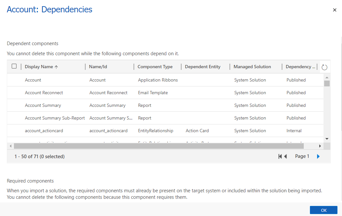Toggle the select-all rows checkbox
This screenshot has height=216, width=342.
click(x=14, y=66)
